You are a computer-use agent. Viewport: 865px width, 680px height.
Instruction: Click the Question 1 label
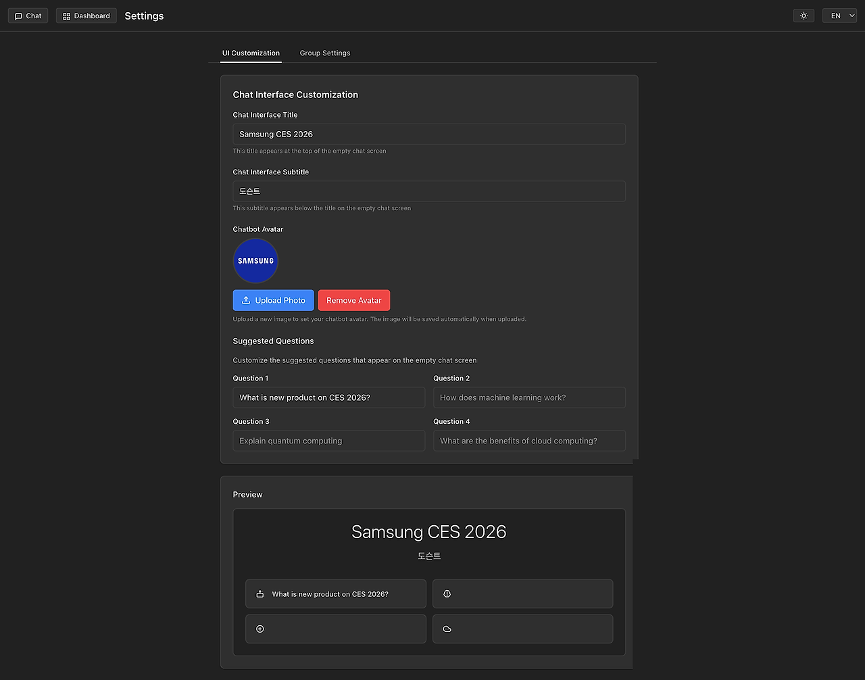pos(251,379)
